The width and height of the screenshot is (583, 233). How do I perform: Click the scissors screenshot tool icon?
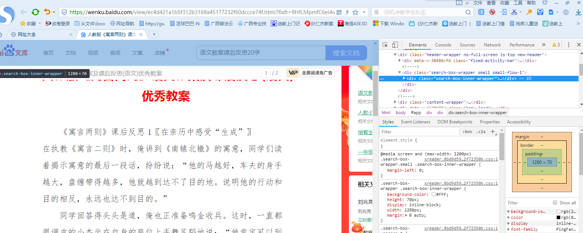(514, 12)
